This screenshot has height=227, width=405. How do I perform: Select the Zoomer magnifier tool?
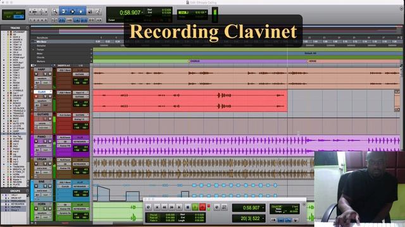55,11
